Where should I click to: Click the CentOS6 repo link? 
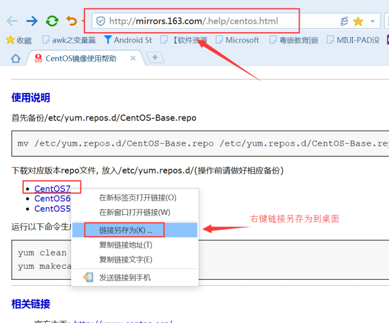tap(52, 199)
